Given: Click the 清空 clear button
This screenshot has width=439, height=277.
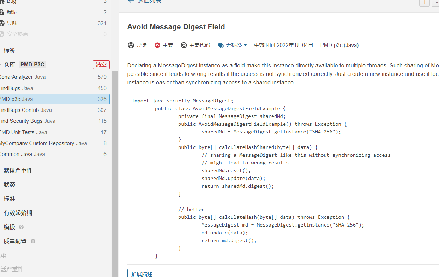Looking at the screenshot, I should 101,65.
